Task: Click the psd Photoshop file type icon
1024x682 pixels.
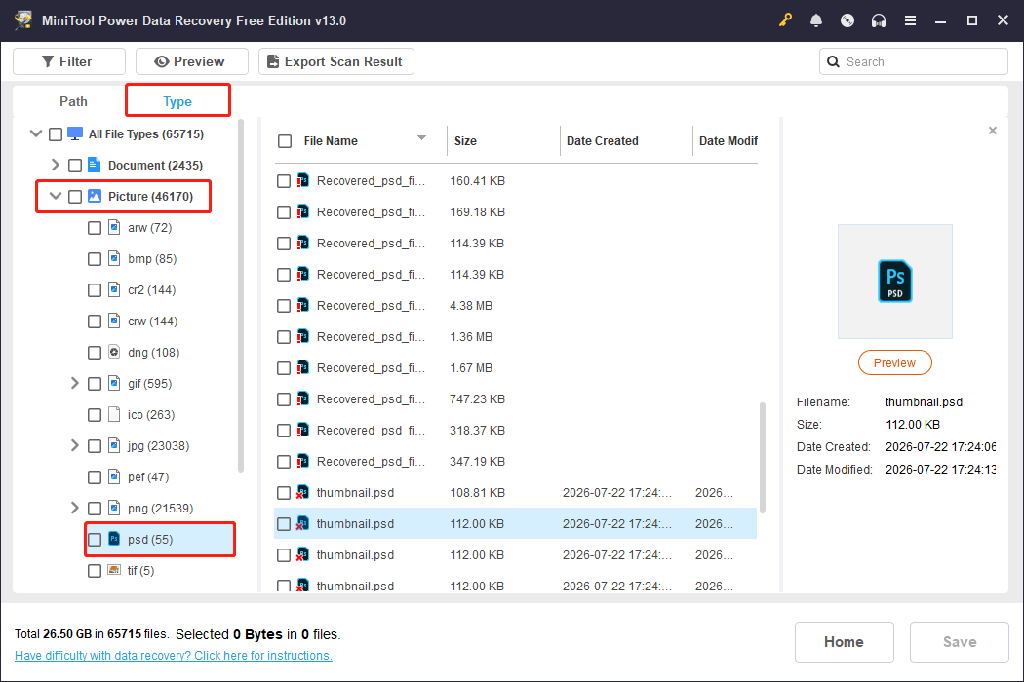Action: pyautogui.click(x=114, y=539)
